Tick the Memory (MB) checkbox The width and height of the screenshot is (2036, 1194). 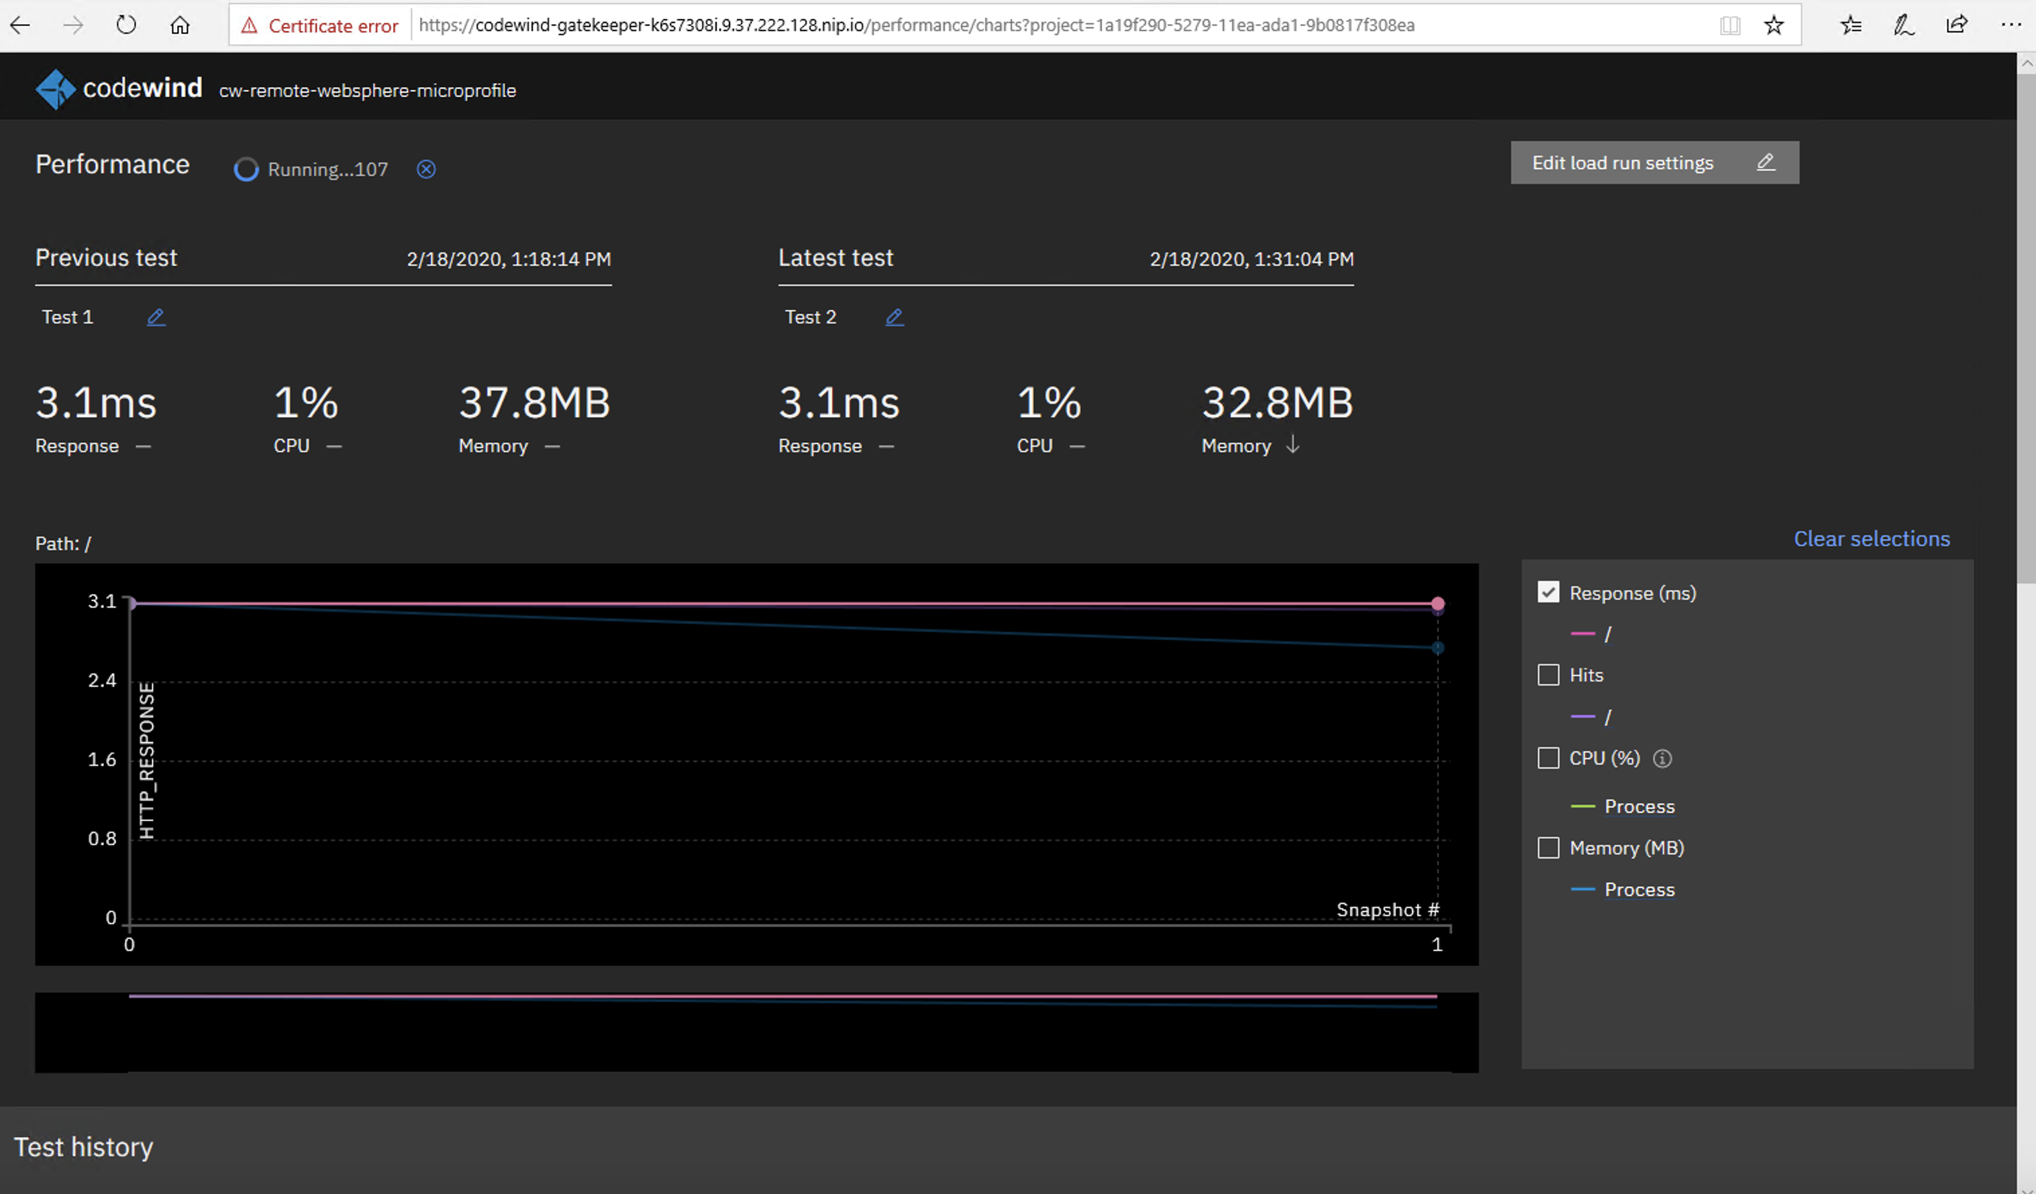click(1548, 847)
